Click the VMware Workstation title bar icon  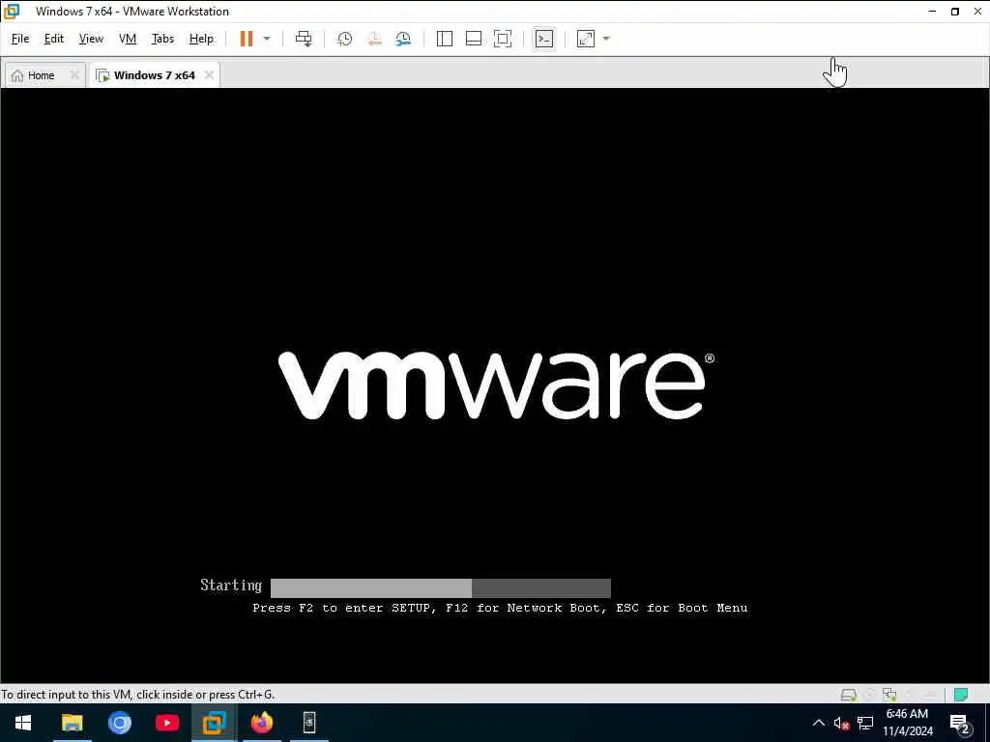(12, 12)
